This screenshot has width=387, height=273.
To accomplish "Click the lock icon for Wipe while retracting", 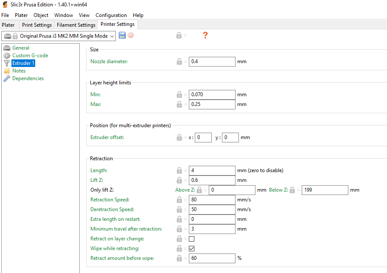I will pyautogui.click(x=179, y=248).
